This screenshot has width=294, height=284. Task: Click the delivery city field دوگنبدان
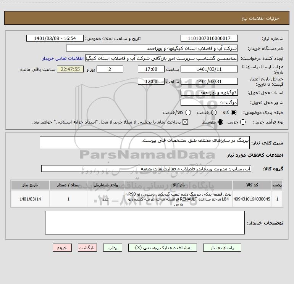click(209, 102)
